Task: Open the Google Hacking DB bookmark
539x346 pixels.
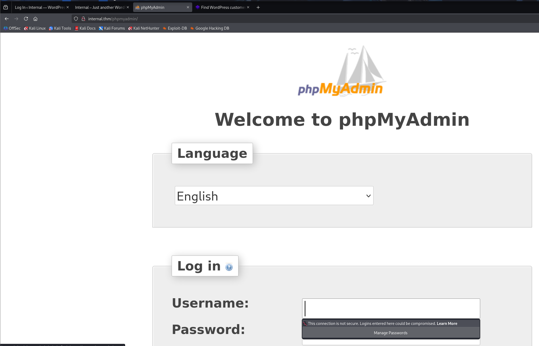Action: click(x=210, y=28)
